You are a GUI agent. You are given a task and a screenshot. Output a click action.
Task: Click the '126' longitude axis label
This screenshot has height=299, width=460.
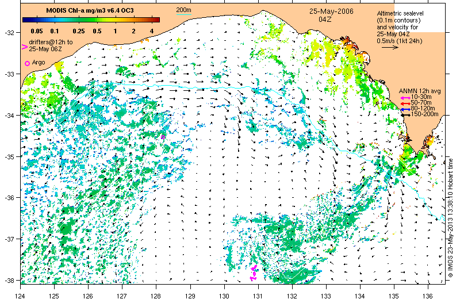click(88, 296)
